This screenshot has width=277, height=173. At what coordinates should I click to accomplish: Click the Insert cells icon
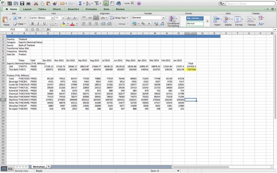[x=217, y=20]
